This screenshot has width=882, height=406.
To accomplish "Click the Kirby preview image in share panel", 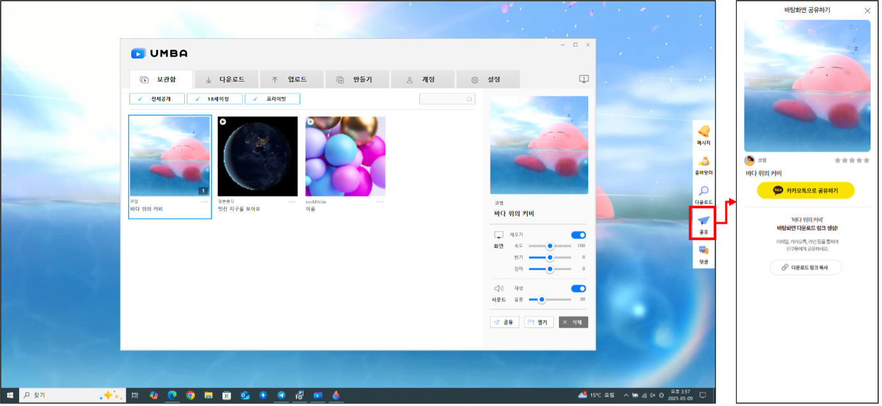I will 807,86.
